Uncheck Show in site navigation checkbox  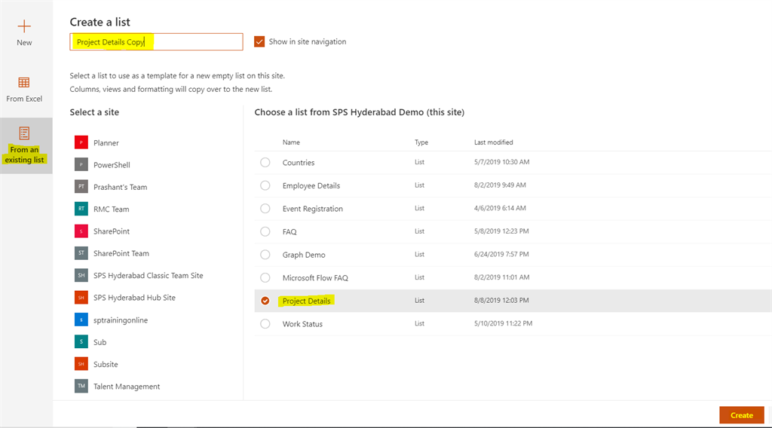(259, 41)
